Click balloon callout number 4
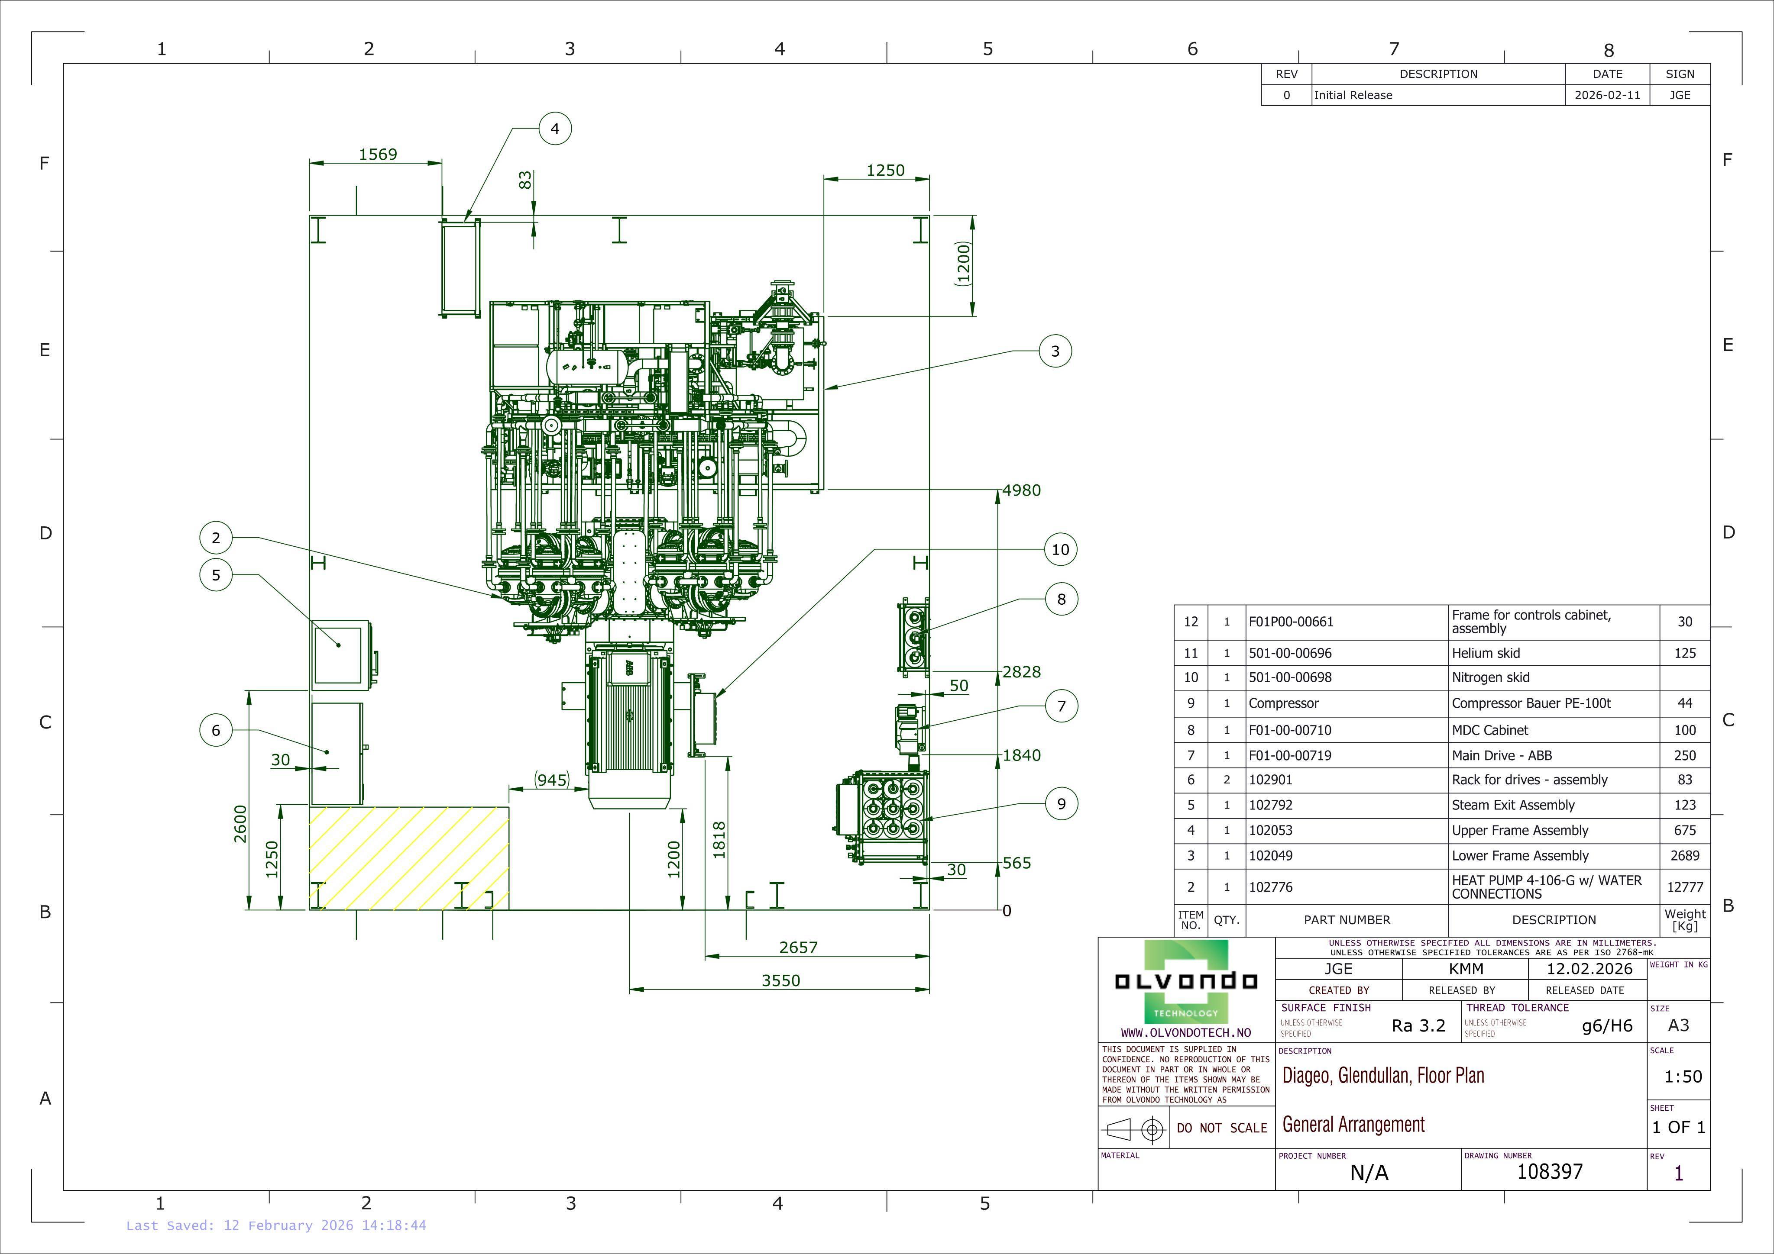The image size is (1774, 1254). pos(555,128)
